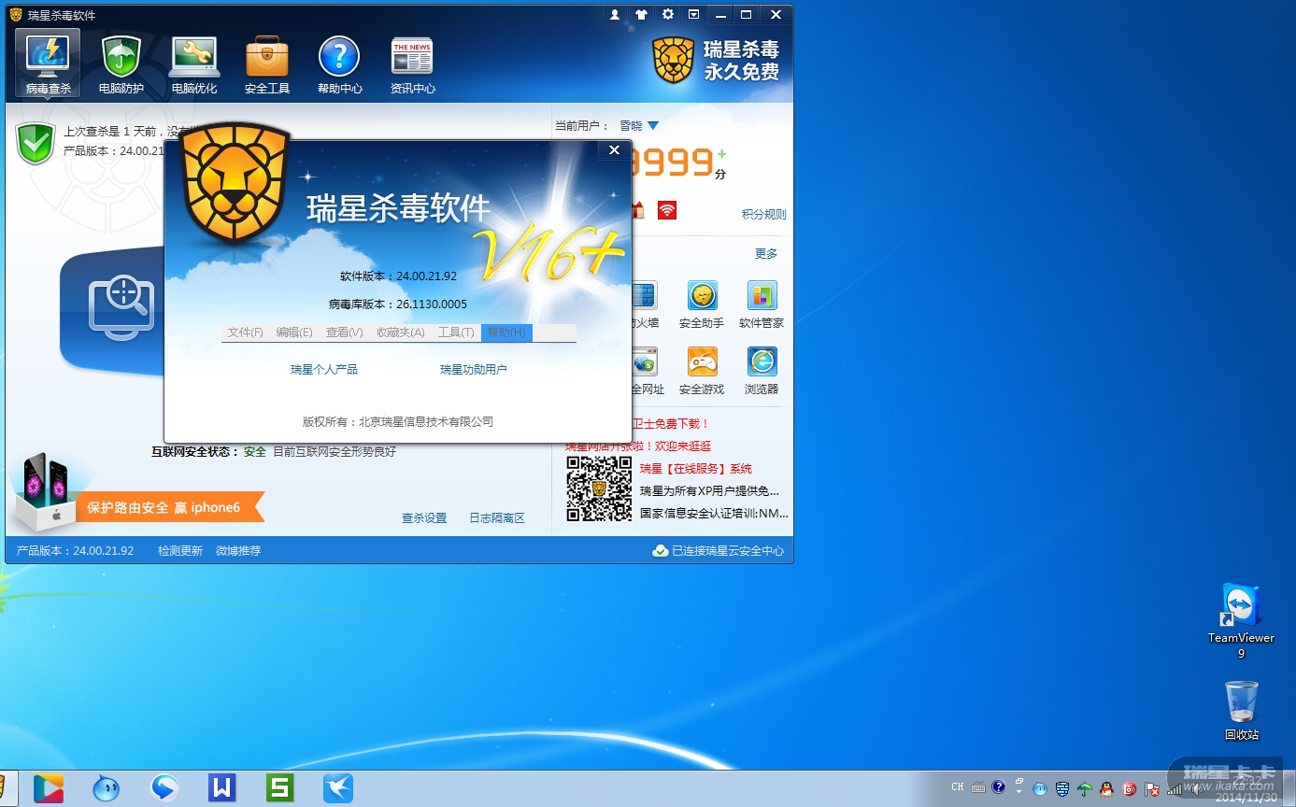
Task: Open the 病毒查杀 virus scan tab
Action: tap(48, 64)
